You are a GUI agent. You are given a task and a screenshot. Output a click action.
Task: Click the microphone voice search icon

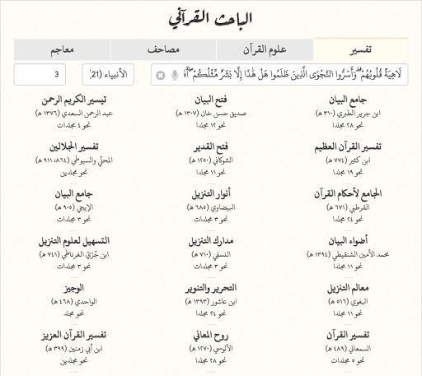click(175, 75)
